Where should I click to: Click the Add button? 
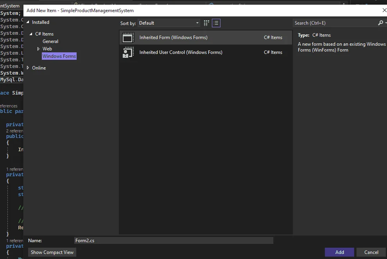(x=339, y=252)
